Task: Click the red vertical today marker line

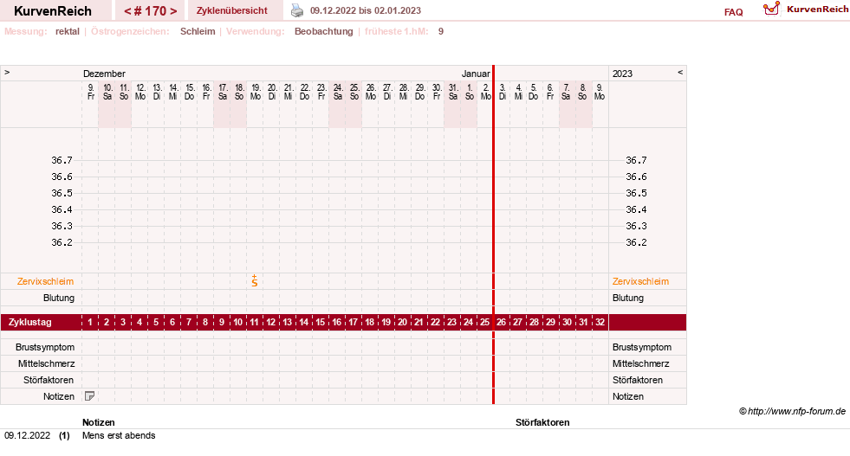Action: [x=493, y=234]
